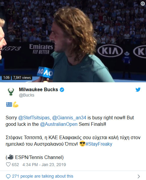This screenshot has width=146, height=180.
Task: Click the Milwaukee Bucks deer avatar
Action: click(11, 92)
